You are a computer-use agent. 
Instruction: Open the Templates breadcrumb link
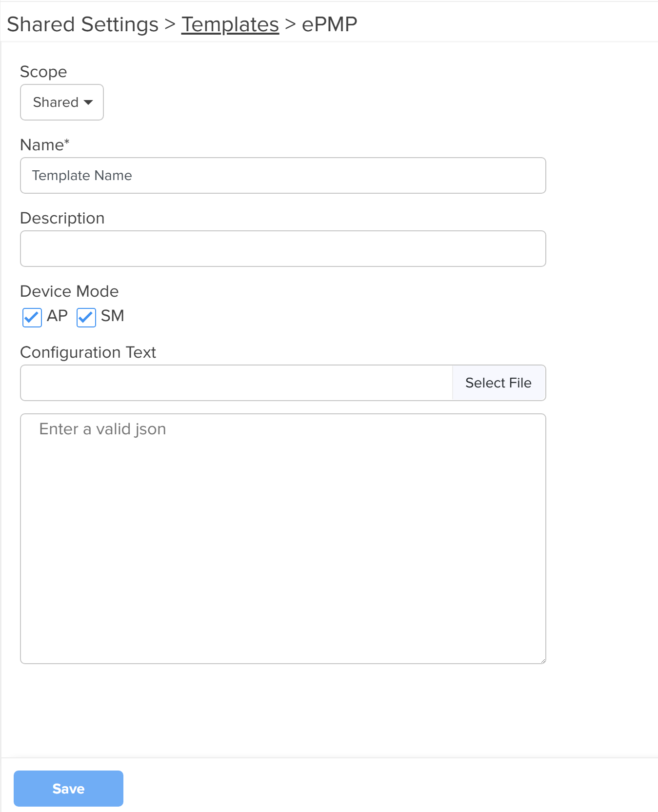(230, 24)
